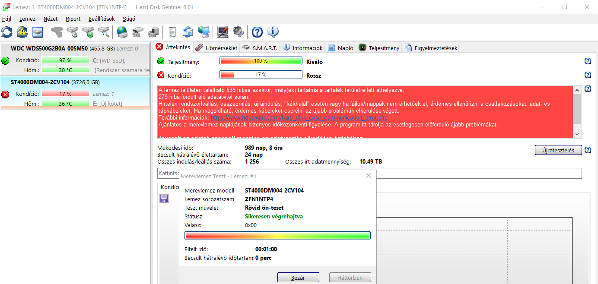Switch to the Hőmérséklet tab
598x284 pixels.
(x=216, y=48)
